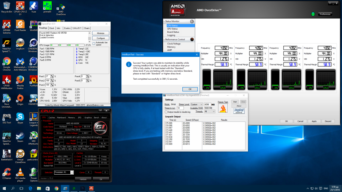Open Foxit Reader desktop shortcut
Image resolution: width=342 pixels, height=192 pixels.
coord(20,26)
